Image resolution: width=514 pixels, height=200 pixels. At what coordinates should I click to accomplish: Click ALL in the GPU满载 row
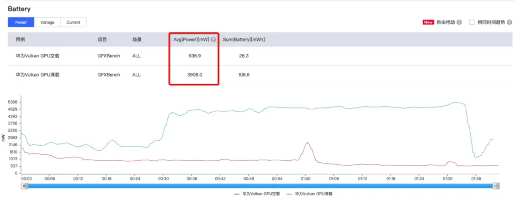[x=136, y=75]
